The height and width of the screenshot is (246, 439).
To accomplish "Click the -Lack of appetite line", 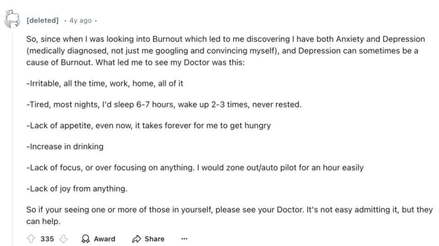I will coord(149,126).
